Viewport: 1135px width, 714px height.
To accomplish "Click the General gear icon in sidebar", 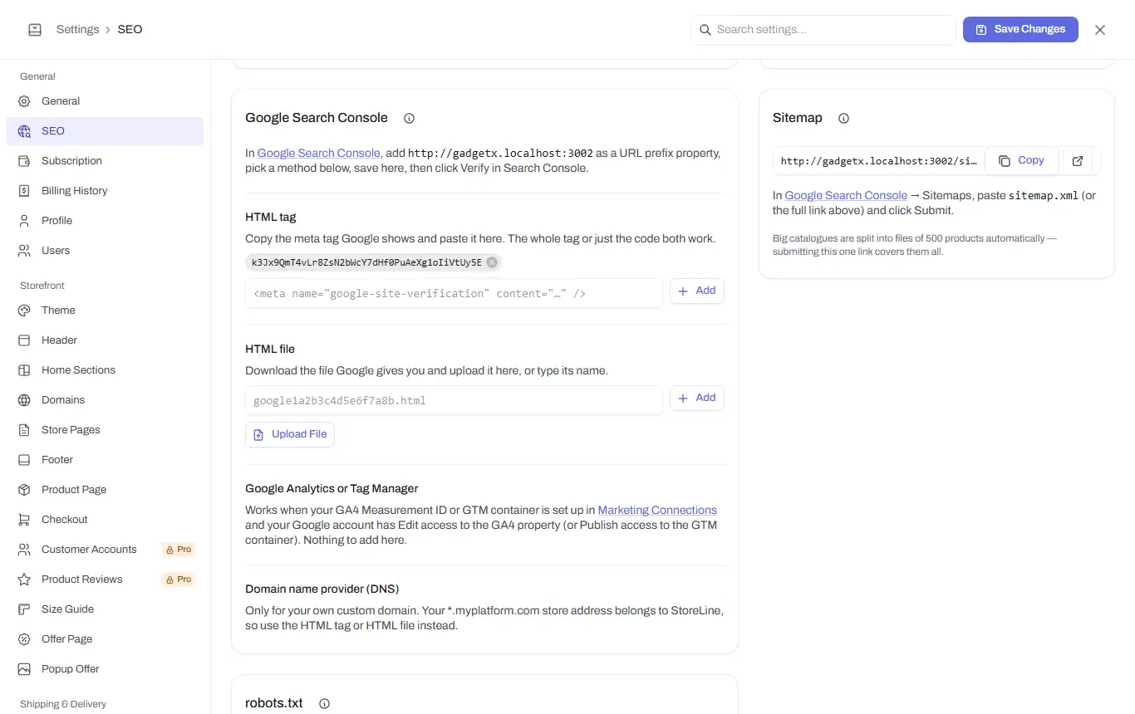I will (25, 101).
